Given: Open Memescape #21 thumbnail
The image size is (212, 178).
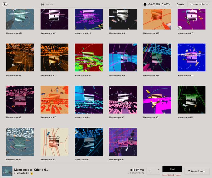Looking at the screenshot, I should pyautogui.click(x=54, y=19).
